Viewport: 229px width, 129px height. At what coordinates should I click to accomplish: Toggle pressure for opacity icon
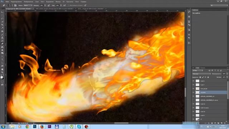pos(49,5)
